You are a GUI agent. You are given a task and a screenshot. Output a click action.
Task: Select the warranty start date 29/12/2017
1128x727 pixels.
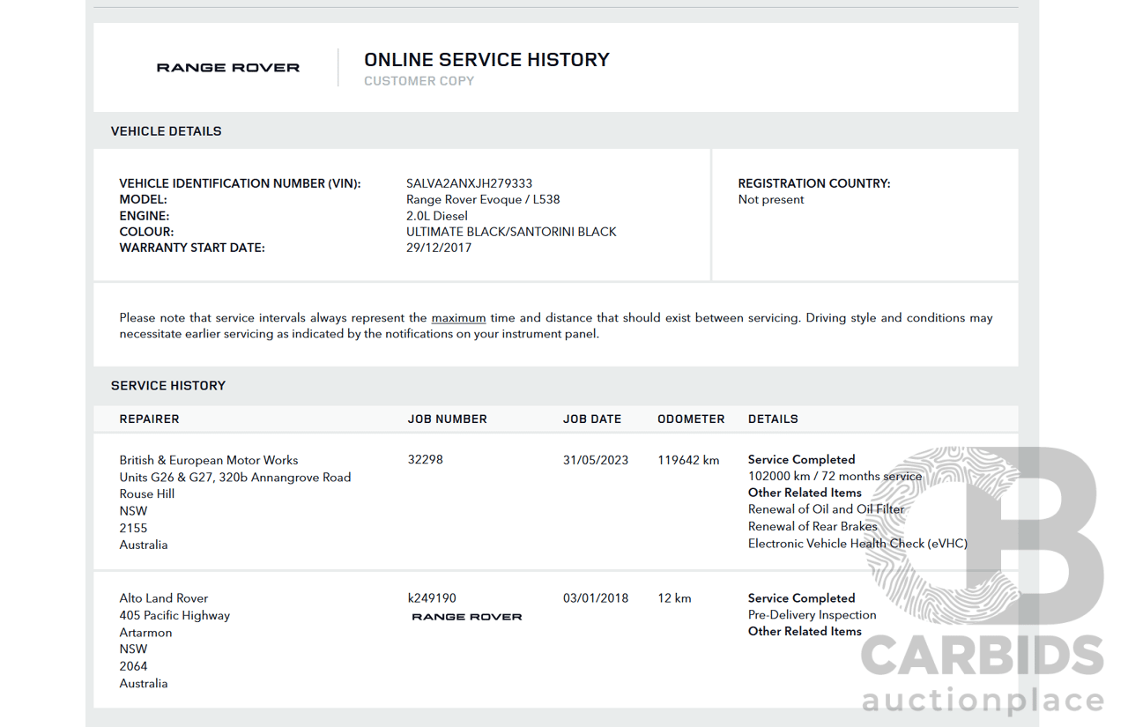pos(439,248)
